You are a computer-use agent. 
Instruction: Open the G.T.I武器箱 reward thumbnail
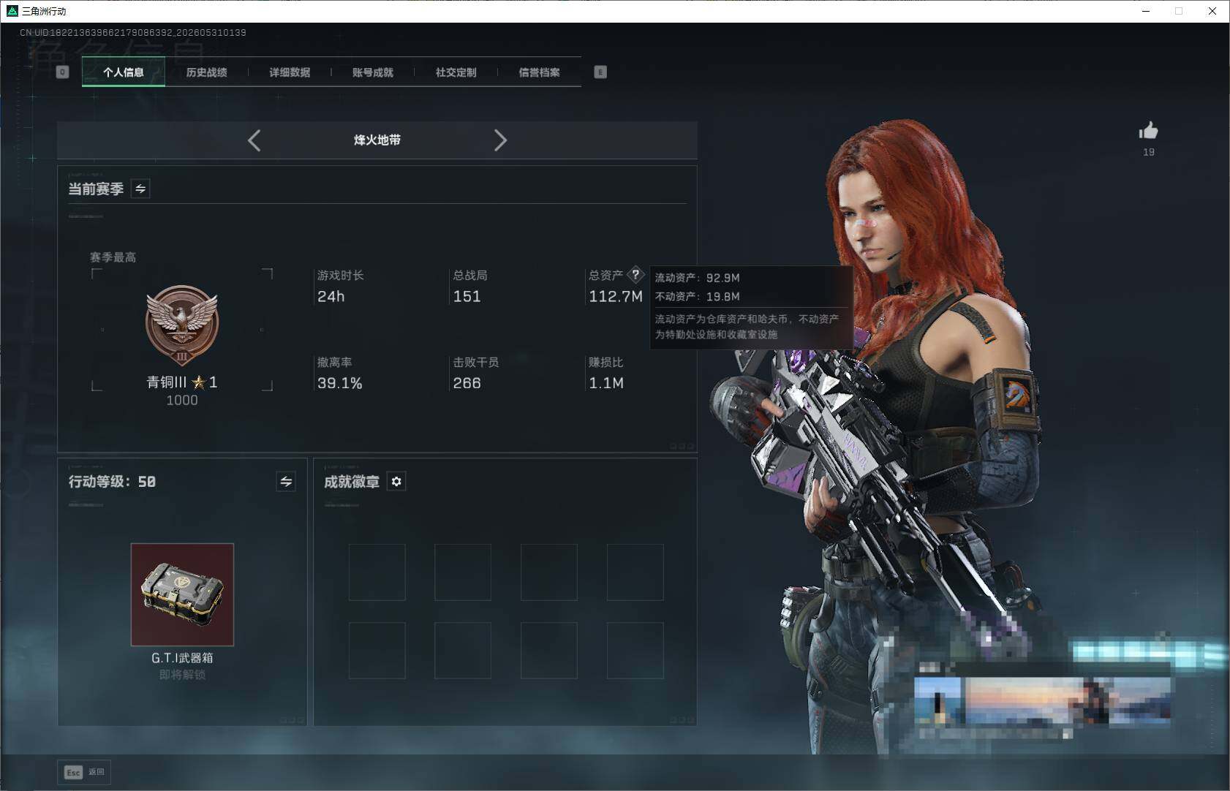(182, 594)
